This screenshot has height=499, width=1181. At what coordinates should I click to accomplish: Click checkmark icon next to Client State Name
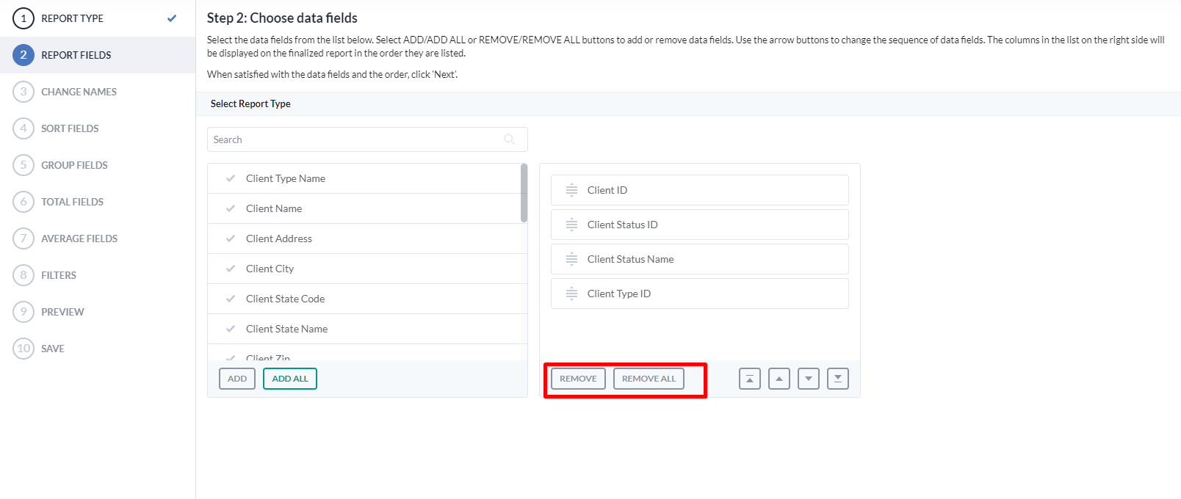point(231,329)
